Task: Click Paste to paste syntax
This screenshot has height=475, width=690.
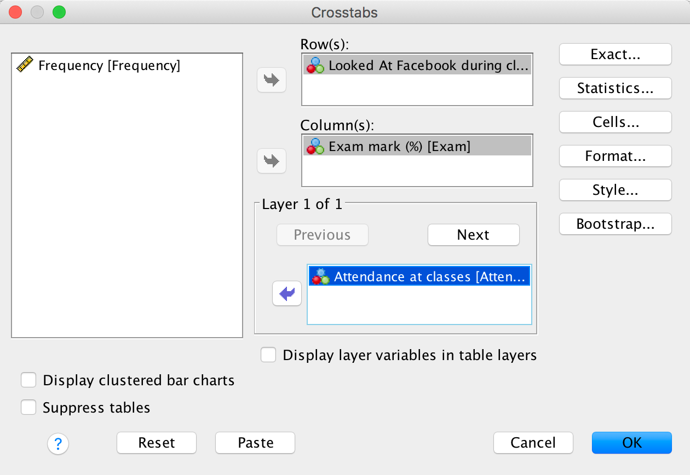Action: pyautogui.click(x=255, y=443)
